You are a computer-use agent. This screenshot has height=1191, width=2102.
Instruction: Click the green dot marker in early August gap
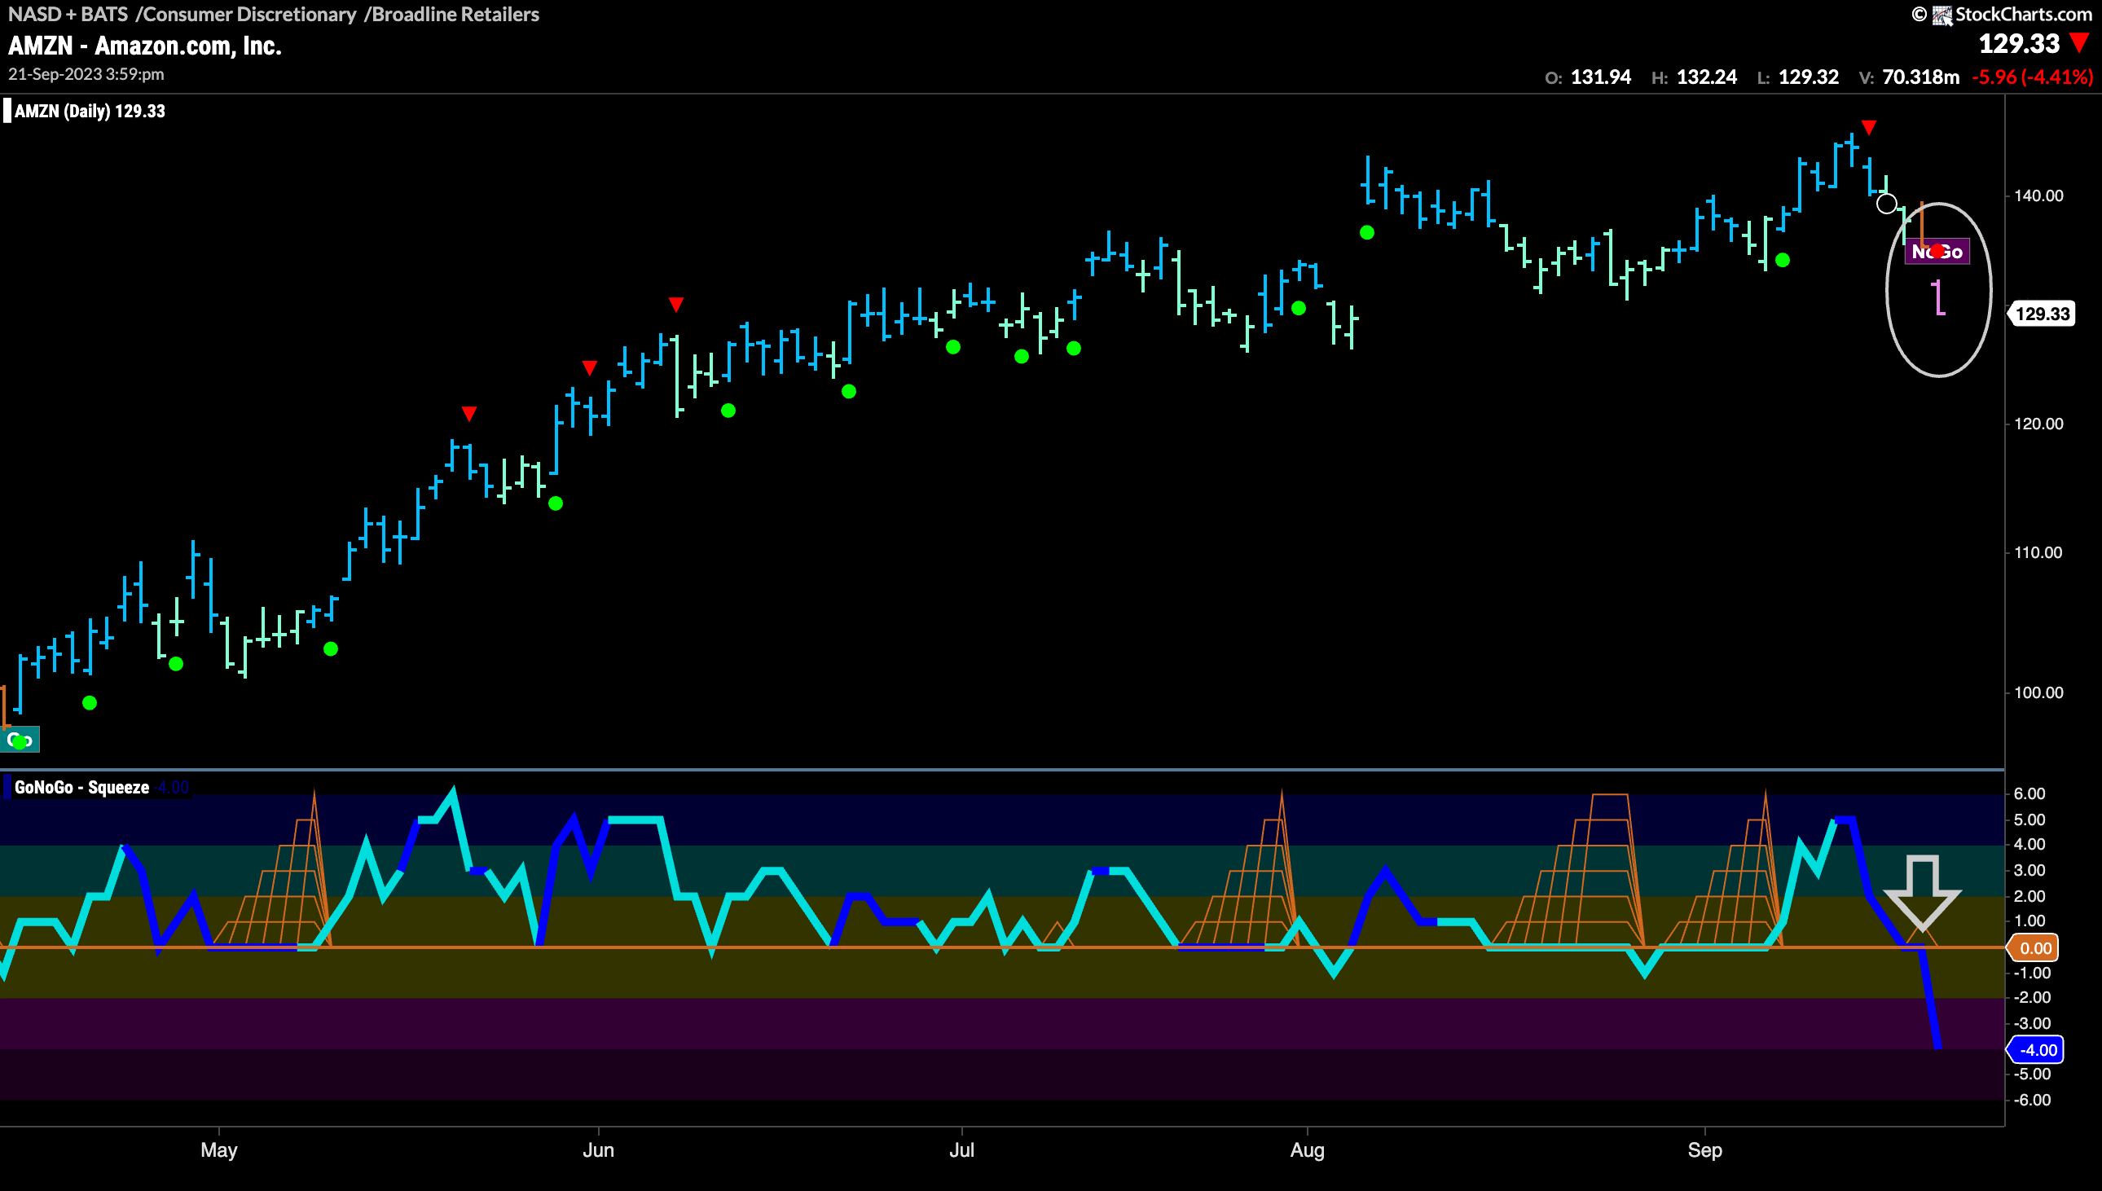1367,233
